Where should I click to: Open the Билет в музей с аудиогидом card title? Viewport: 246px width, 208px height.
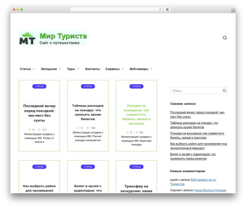tap(88, 188)
